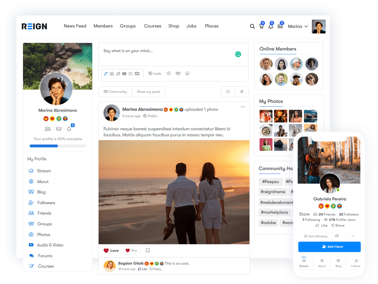Switch to Show my posts filter

tap(149, 92)
